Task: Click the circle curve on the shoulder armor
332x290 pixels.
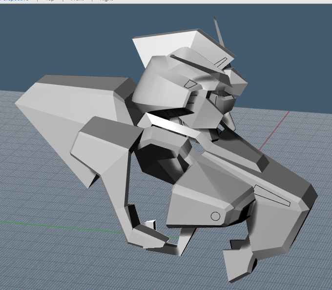Action: (215, 216)
